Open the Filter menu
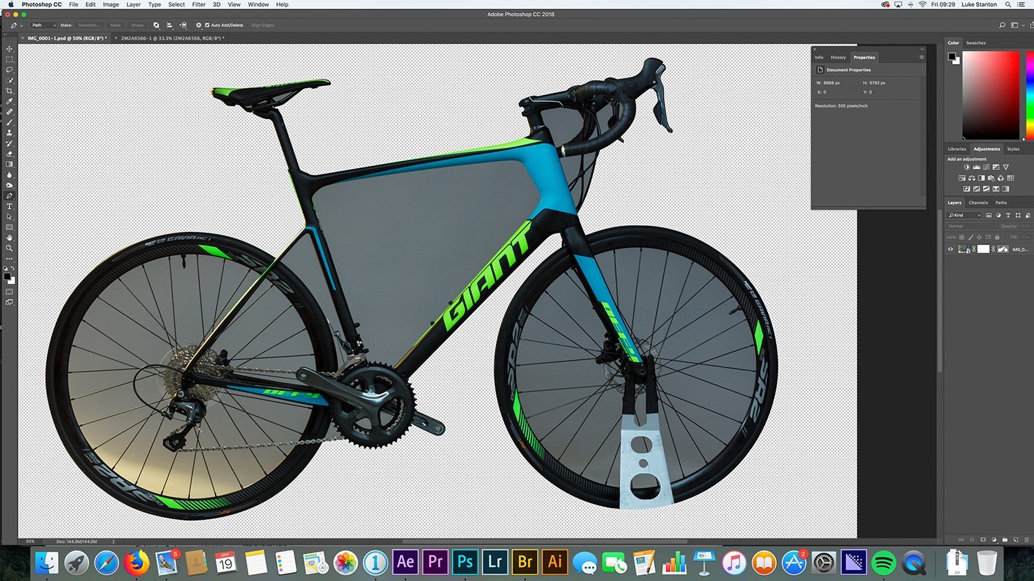Screen dimensions: 1034x581 [x=198, y=5]
